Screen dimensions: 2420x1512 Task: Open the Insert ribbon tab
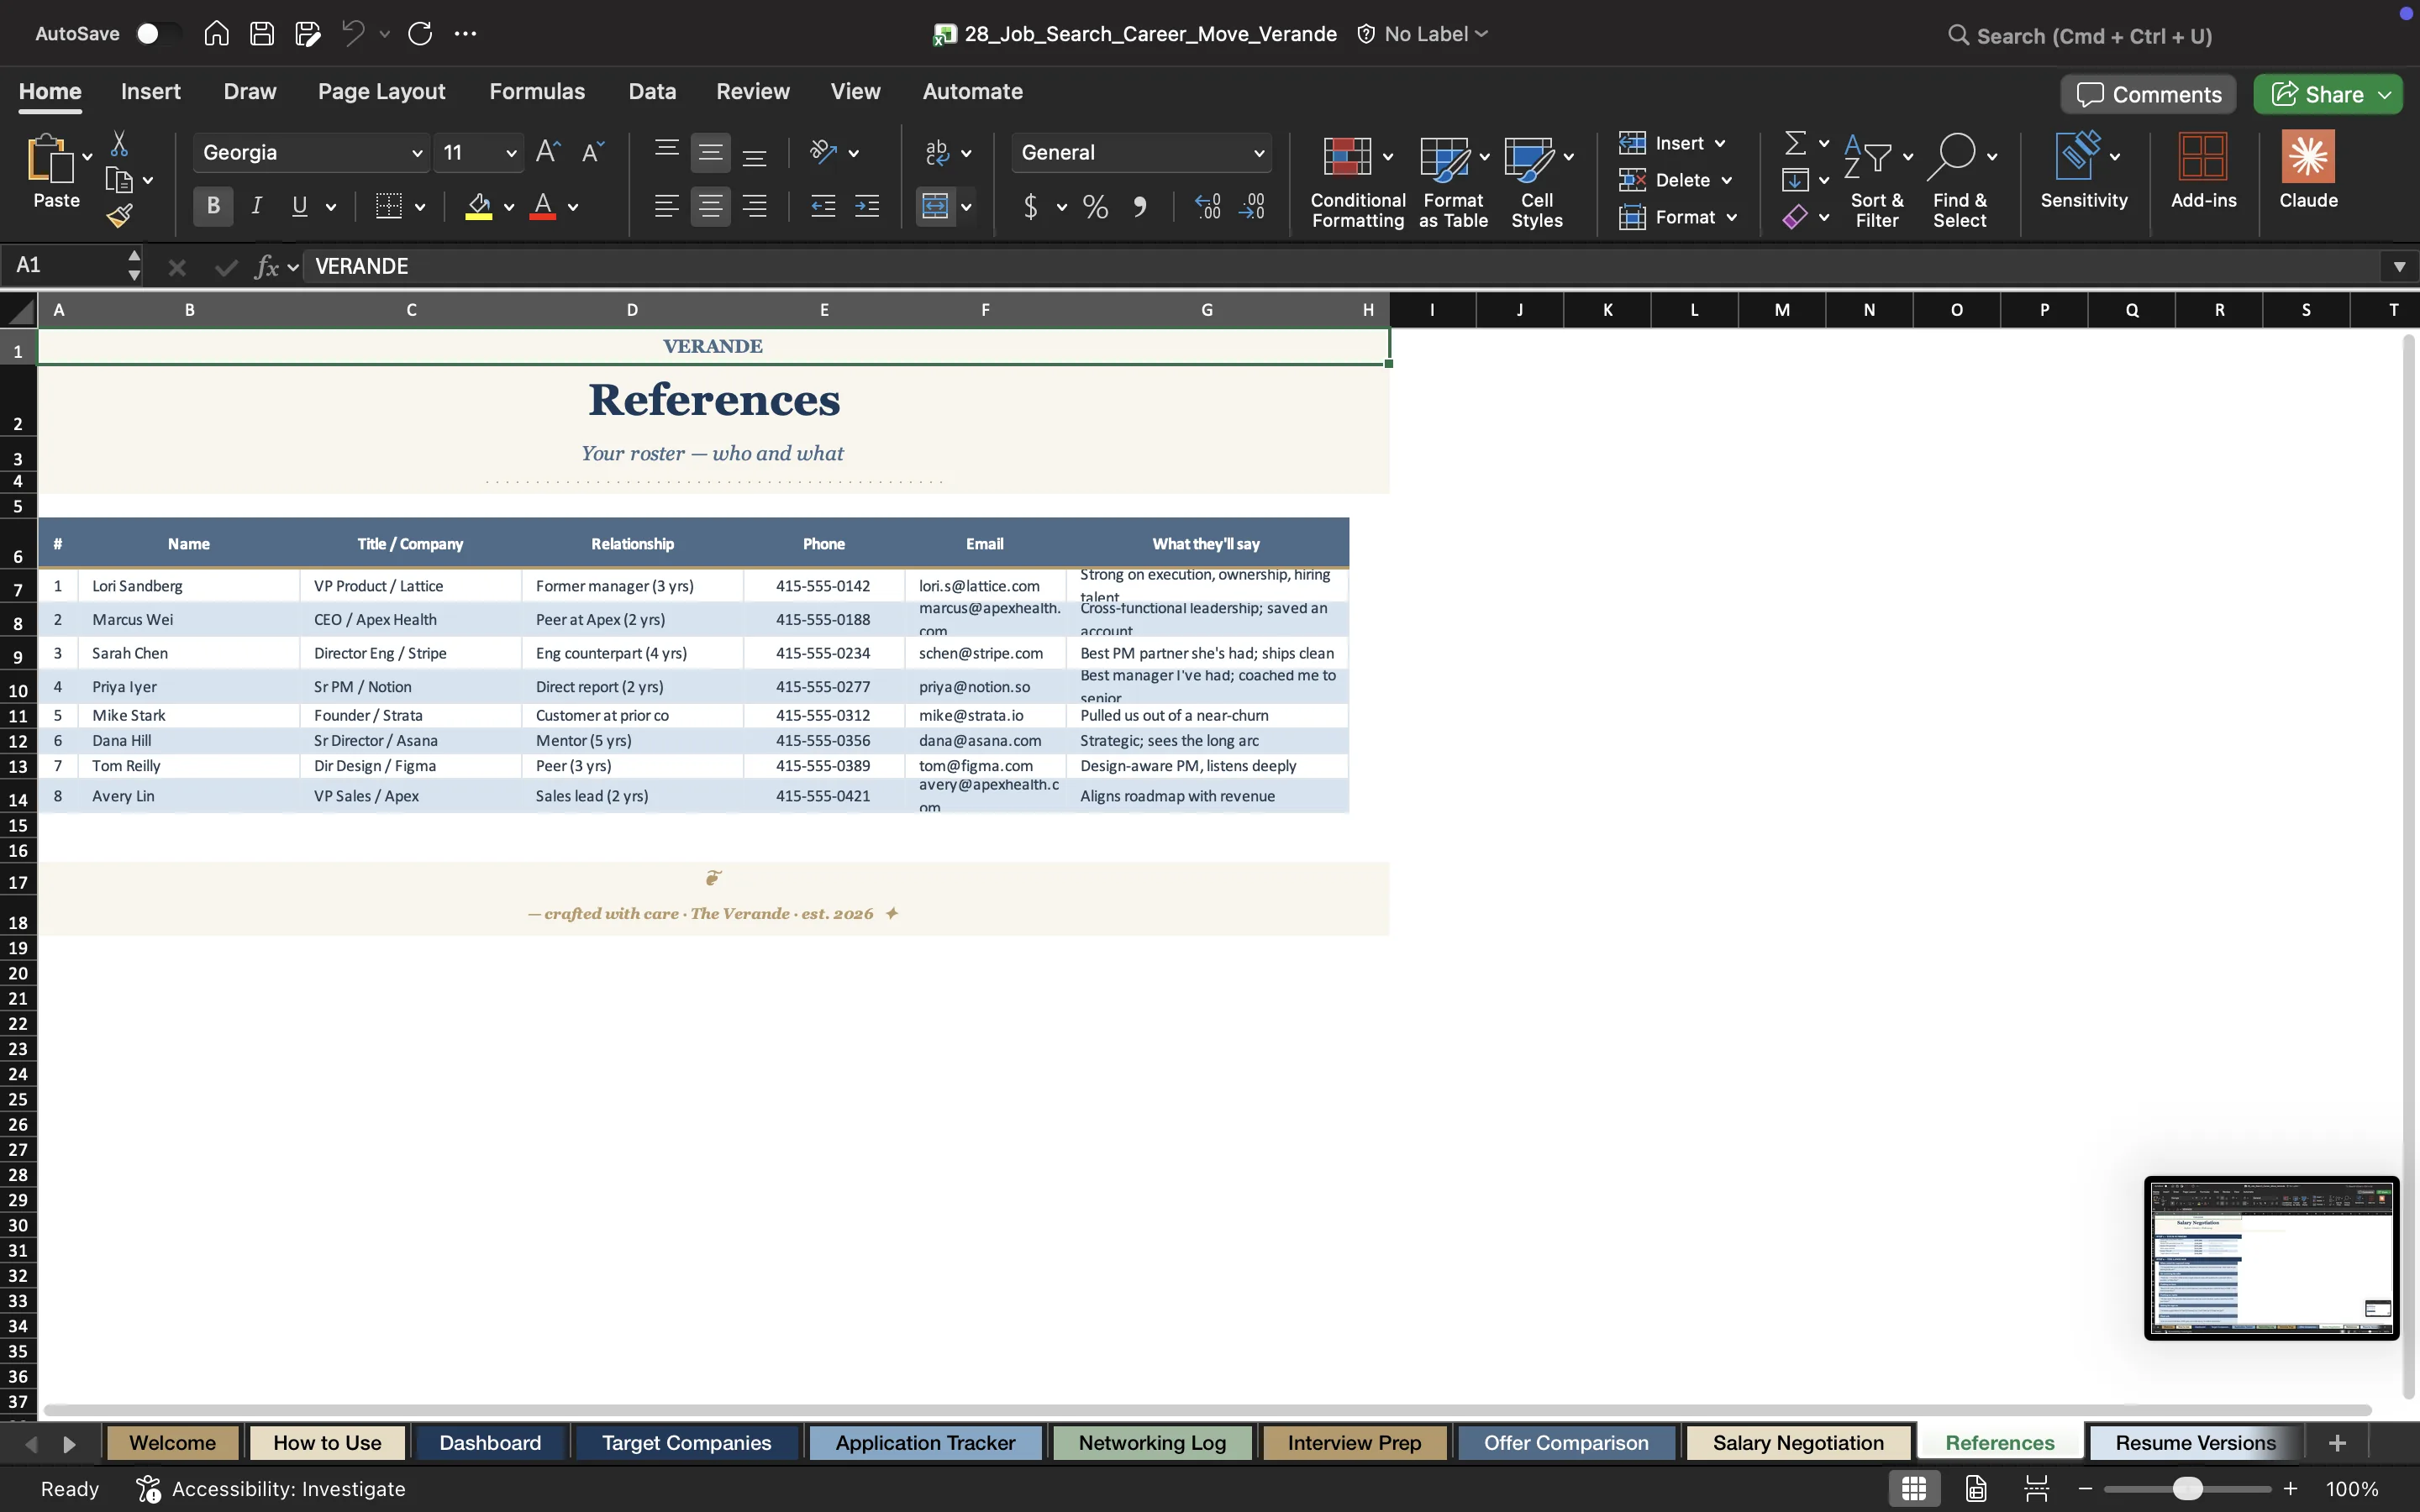(151, 92)
